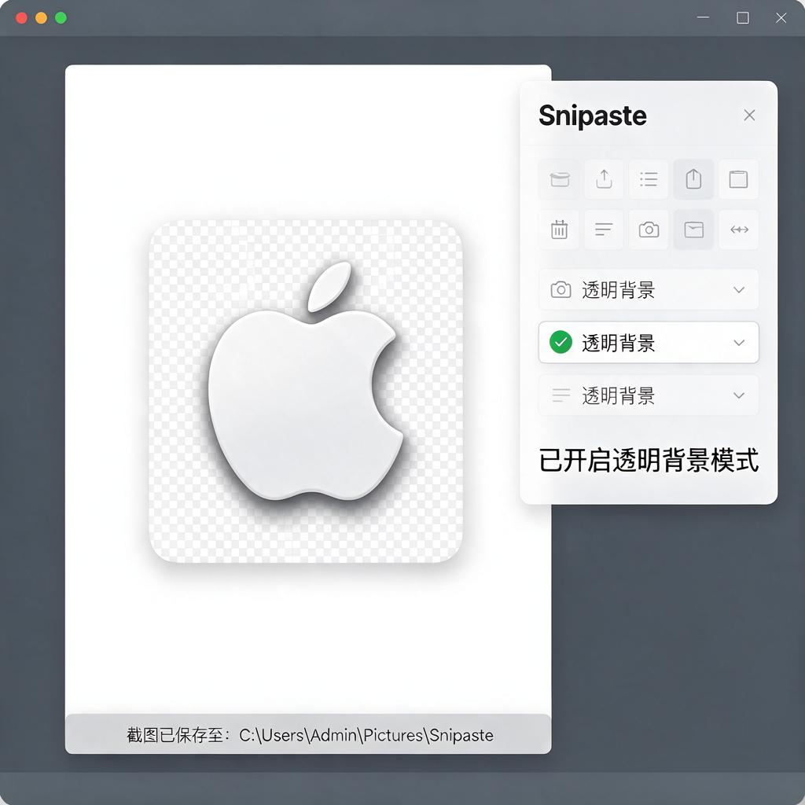Image resolution: width=805 pixels, height=805 pixels.
Task: Click the red traffic light button
Action: click(21, 18)
